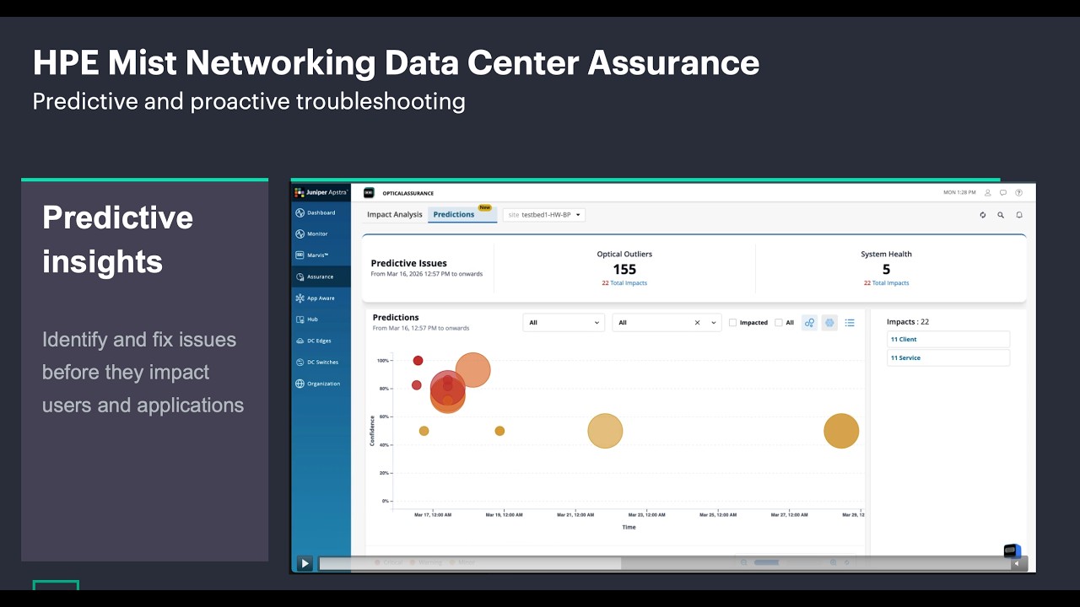Open App Aware in the sidebar
Viewport: 1080px width, 607px height.
point(321,298)
